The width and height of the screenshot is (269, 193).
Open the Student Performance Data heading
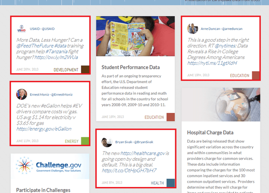[130, 67]
